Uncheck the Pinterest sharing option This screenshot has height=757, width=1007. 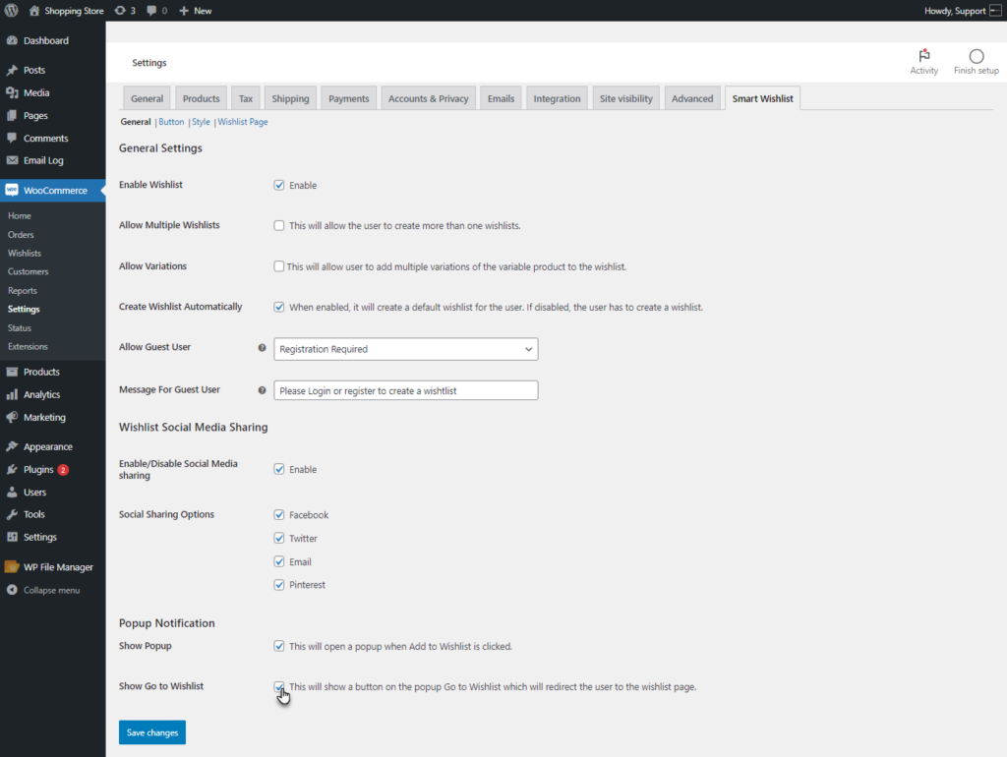coord(279,585)
